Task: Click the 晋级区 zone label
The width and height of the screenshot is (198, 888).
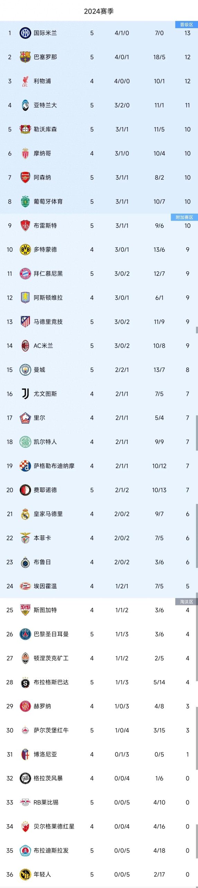Action: 187,25
